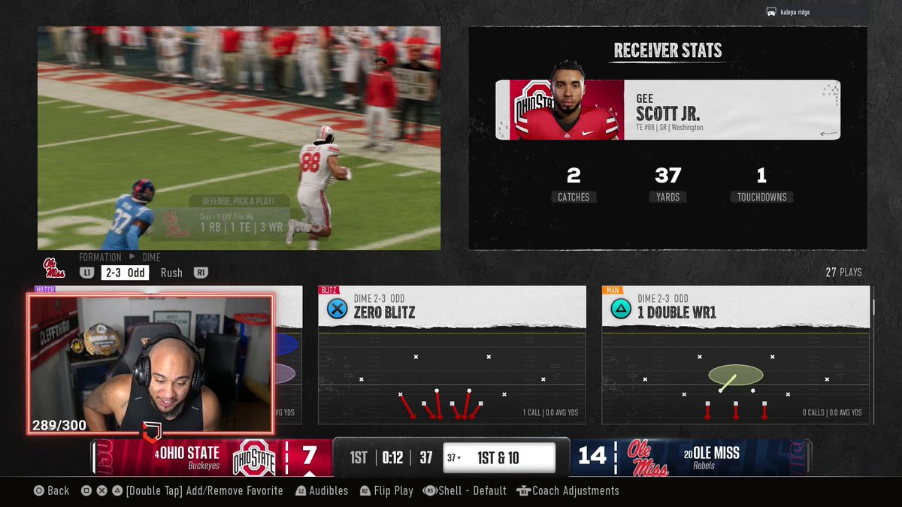Click the L2 Audibles icon
Viewport: 902px width, 507px height.
coord(301,490)
